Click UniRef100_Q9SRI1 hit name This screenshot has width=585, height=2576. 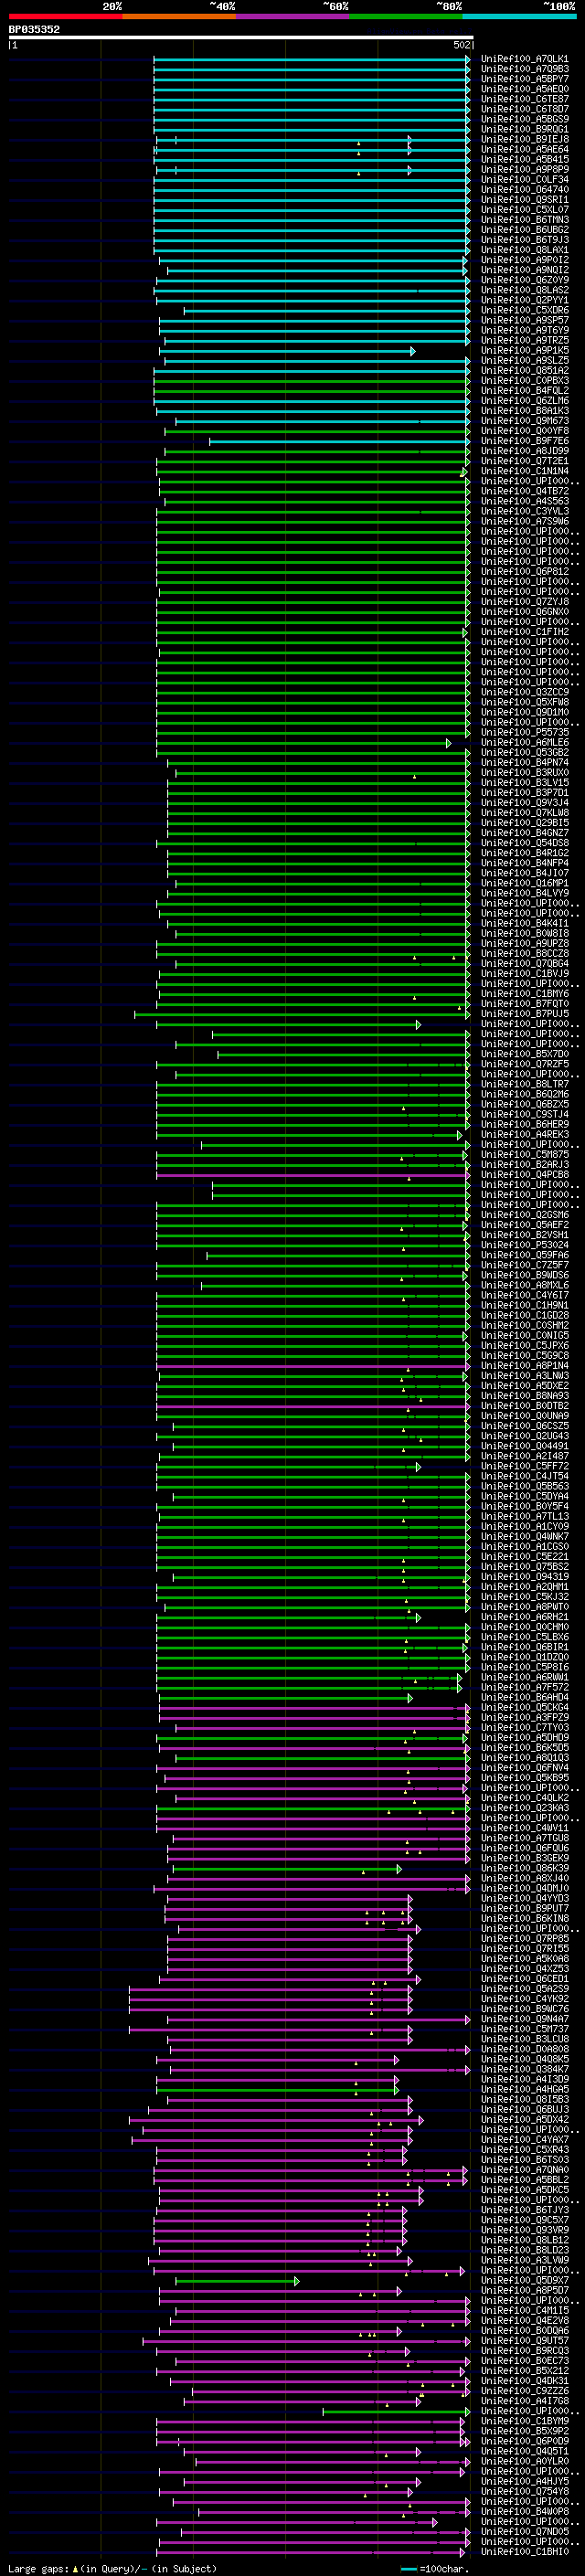click(524, 200)
